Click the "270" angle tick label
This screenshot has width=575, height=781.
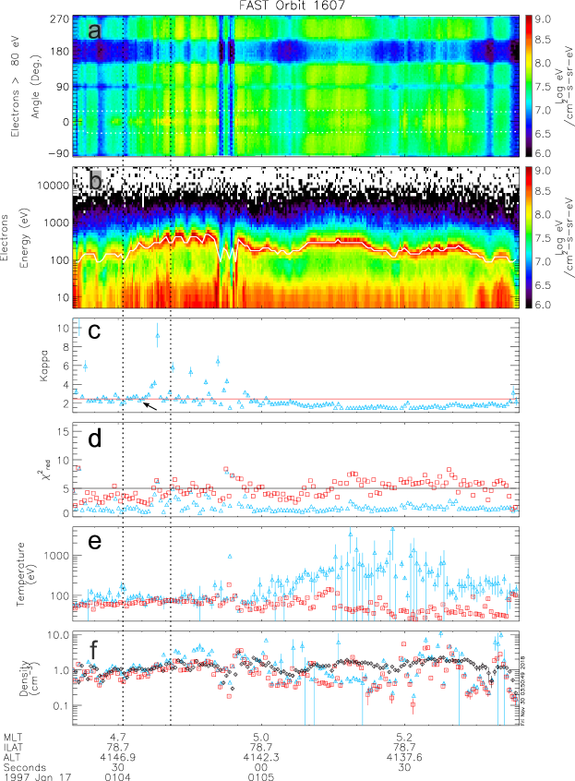pyautogui.click(x=60, y=19)
